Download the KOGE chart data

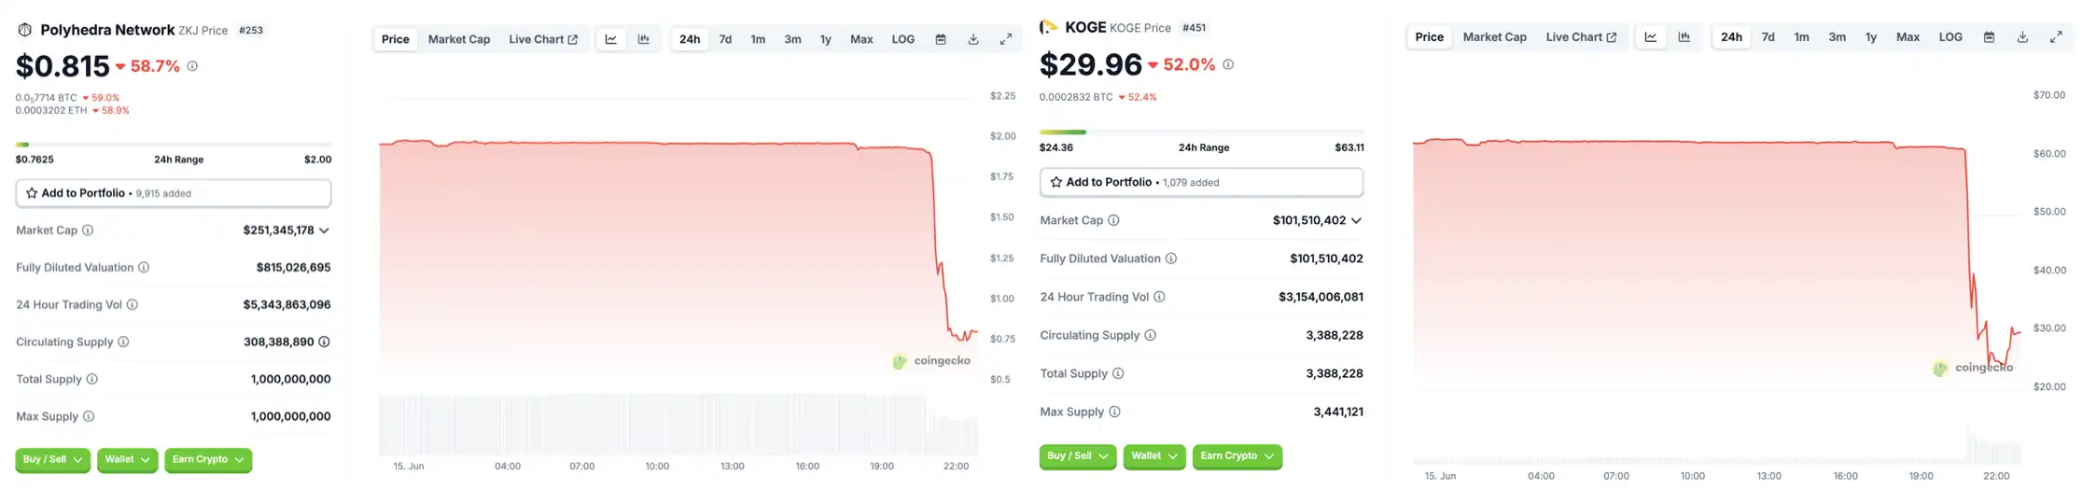pos(2022,37)
